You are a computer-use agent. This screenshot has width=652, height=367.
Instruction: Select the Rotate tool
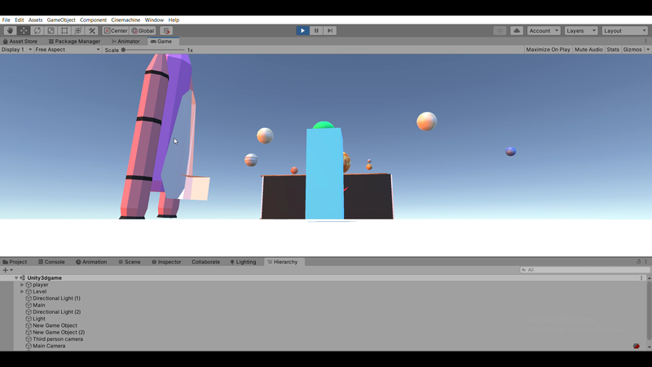tap(37, 31)
